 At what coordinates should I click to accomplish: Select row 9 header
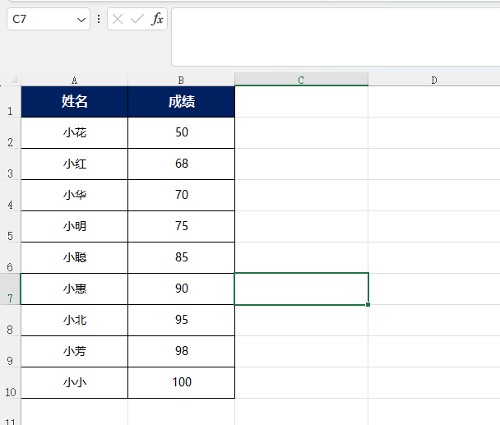coord(10,352)
